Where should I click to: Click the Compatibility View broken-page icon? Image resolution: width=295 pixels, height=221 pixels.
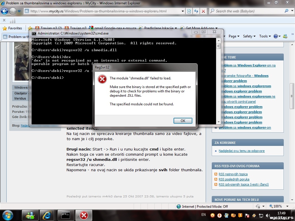tap(189, 11)
